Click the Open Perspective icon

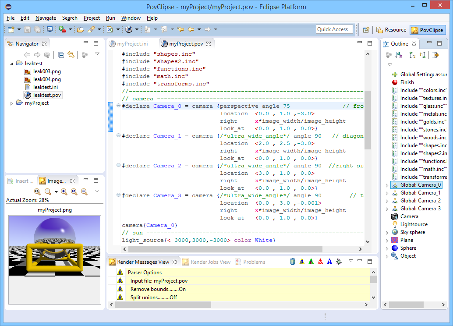[x=366, y=30]
